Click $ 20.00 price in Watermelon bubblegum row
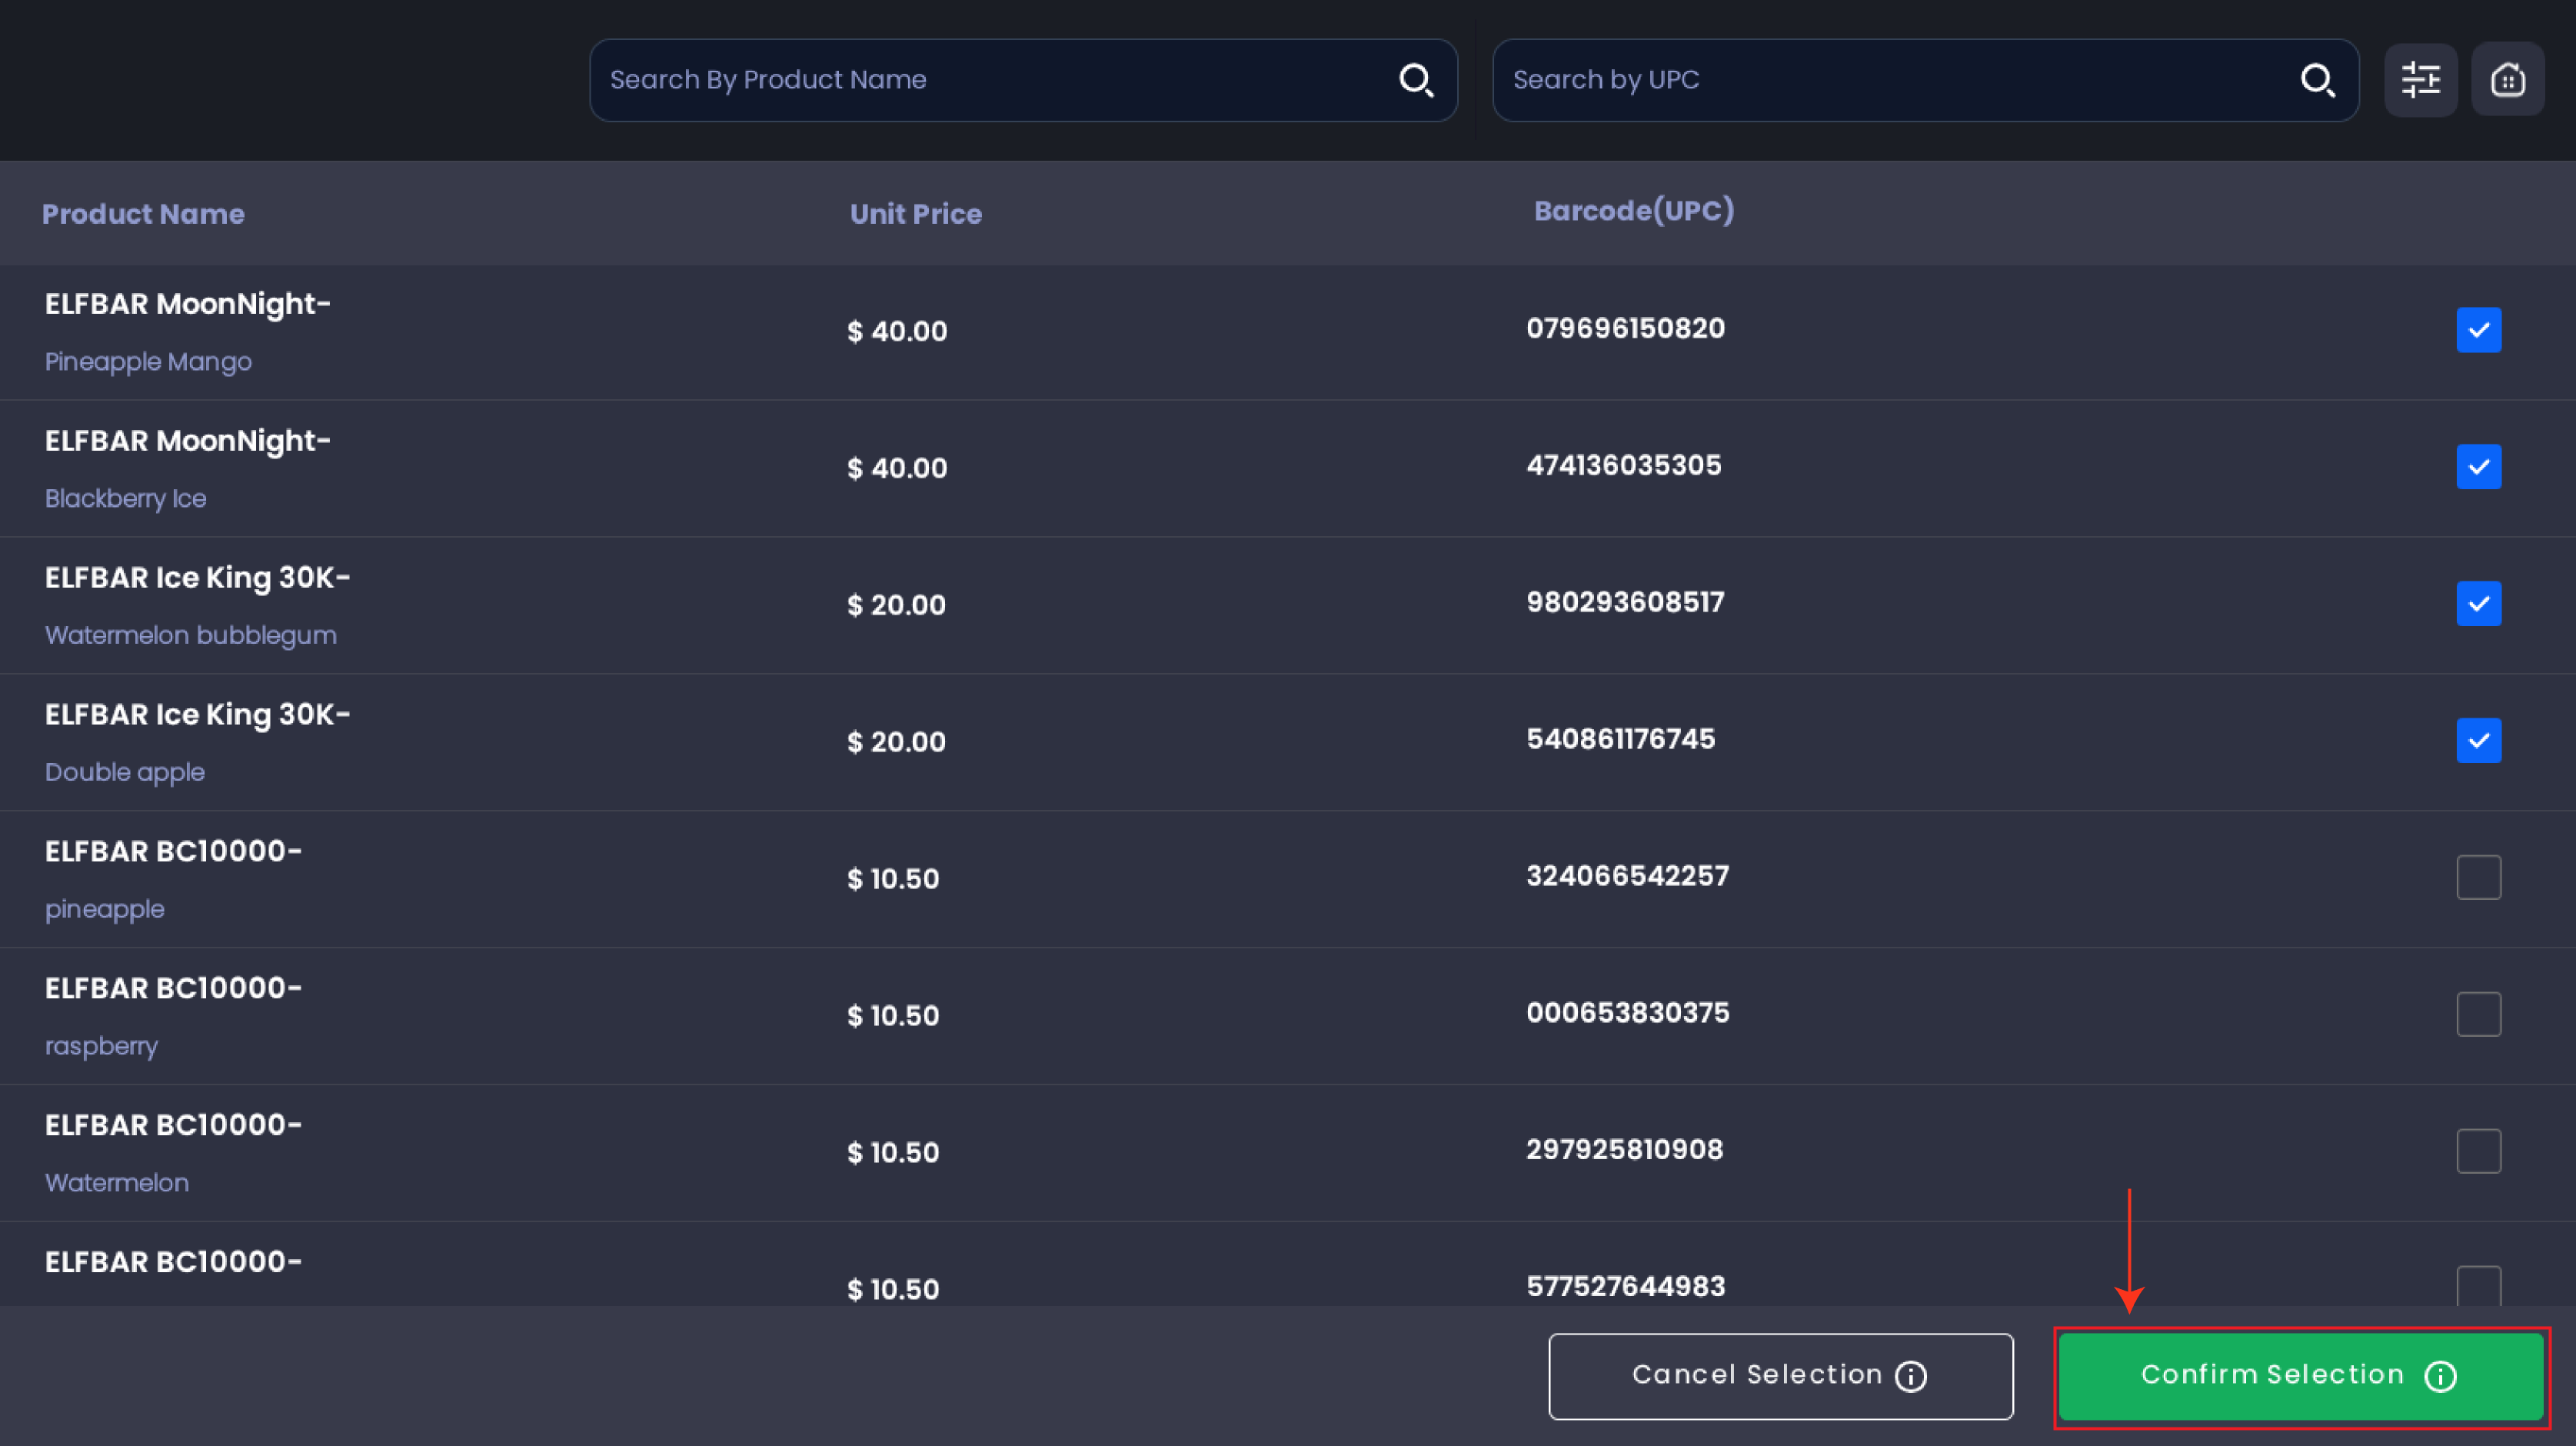 click(896, 605)
